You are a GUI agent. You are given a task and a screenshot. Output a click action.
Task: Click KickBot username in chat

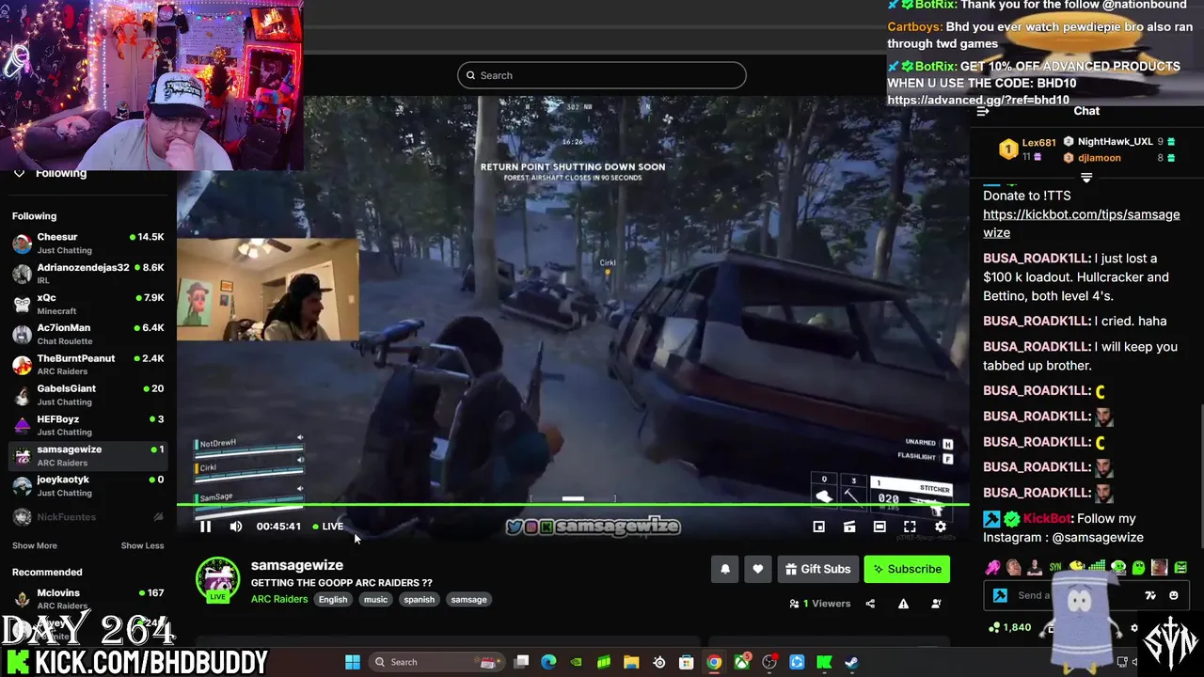pyautogui.click(x=1047, y=518)
